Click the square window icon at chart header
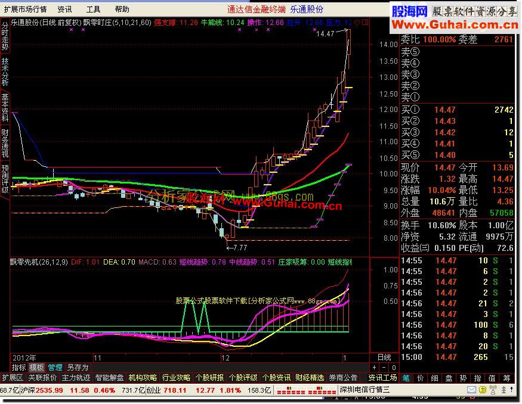This screenshot has height=404, width=522. [x=365, y=22]
